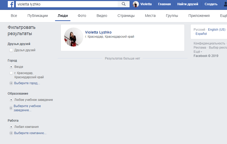Open Найти друзей in the header

click(188, 4)
